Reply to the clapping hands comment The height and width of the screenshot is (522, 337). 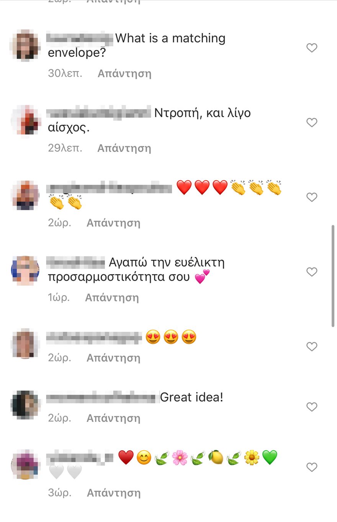coord(113,223)
